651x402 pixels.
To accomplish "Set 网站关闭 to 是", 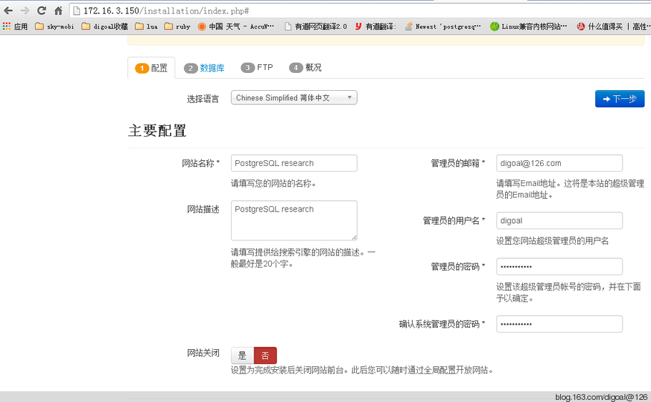I will click(x=243, y=356).
